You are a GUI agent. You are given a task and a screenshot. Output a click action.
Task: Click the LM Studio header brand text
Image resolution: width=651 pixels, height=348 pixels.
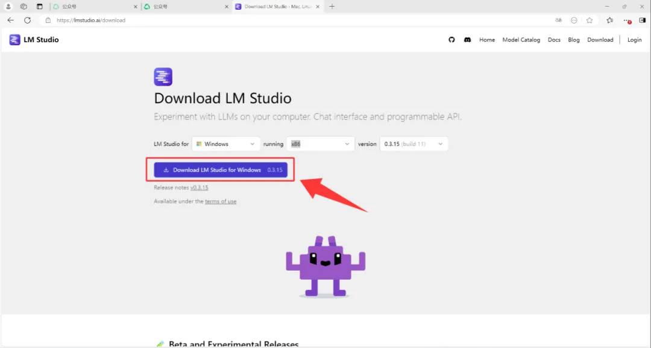coord(41,40)
